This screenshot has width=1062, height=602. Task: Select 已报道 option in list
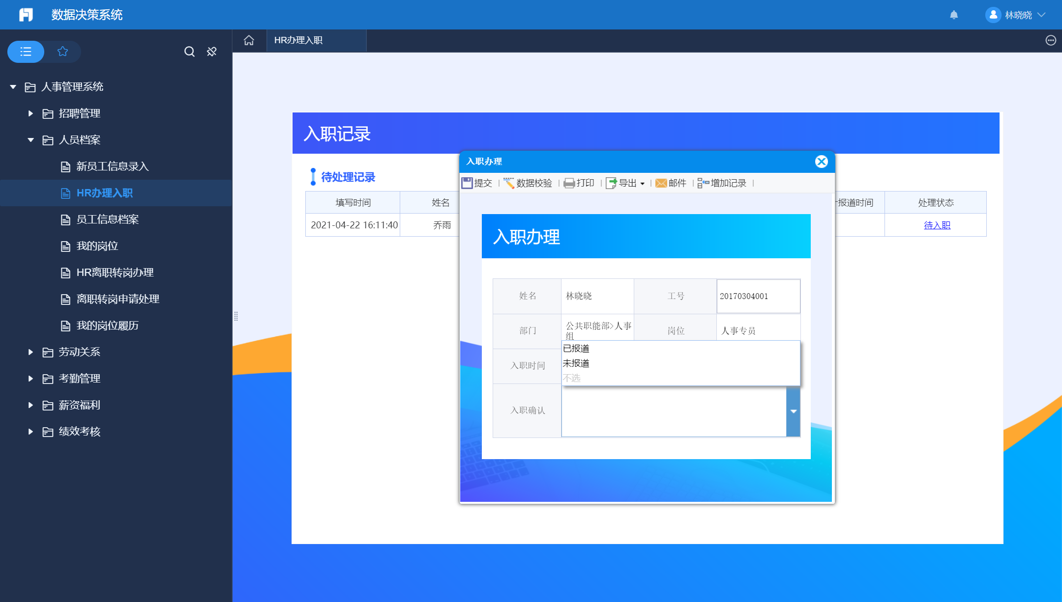[x=576, y=349]
